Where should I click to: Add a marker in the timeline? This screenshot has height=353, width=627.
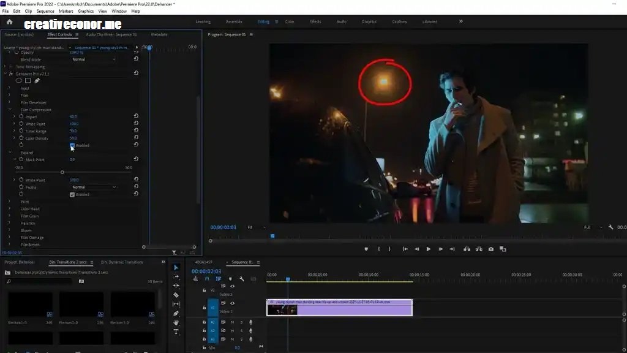[230, 279]
